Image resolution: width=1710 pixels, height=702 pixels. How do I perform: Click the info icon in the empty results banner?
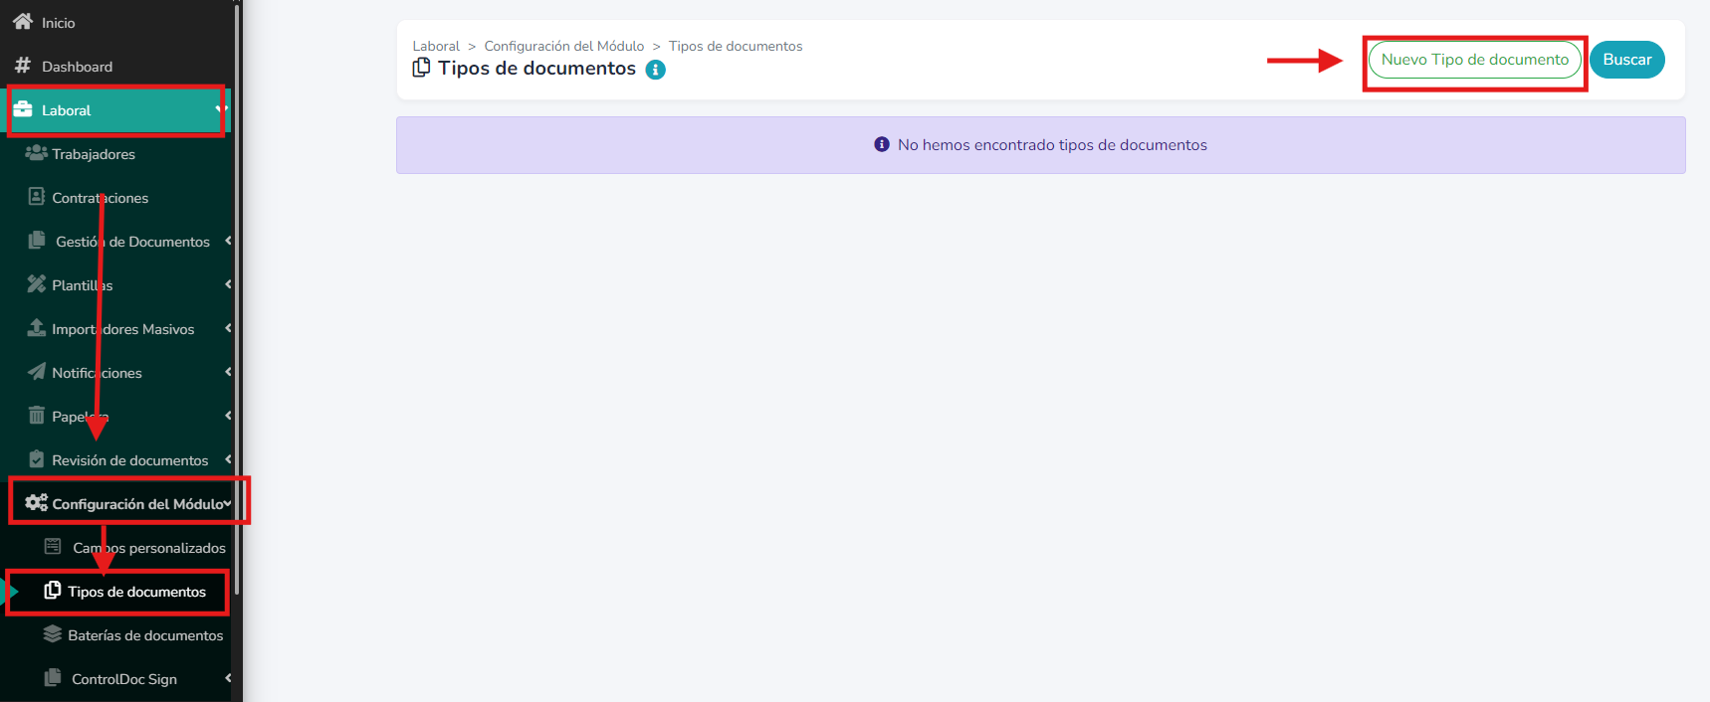tap(882, 144)
